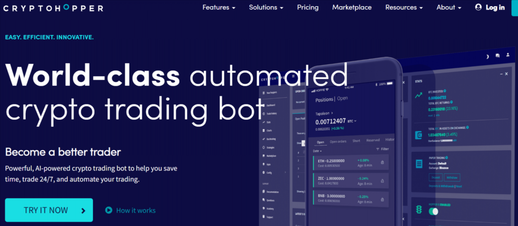The height and width of the screenshot is (226, 518).
Task: Switch to the Reserved tab
Action: [x=373, y=140]
